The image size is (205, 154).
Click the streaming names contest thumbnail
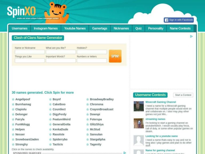(139, 123)
